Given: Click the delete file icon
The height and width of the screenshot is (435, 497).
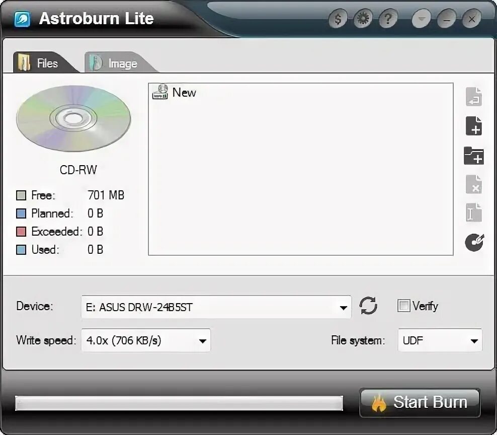Looking at the screenshot, I should 473,184.
